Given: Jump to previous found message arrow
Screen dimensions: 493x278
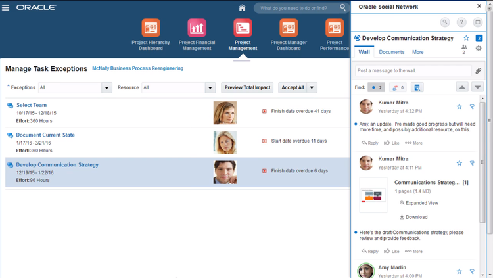Looking at the screenshot, I should [462, 87].
